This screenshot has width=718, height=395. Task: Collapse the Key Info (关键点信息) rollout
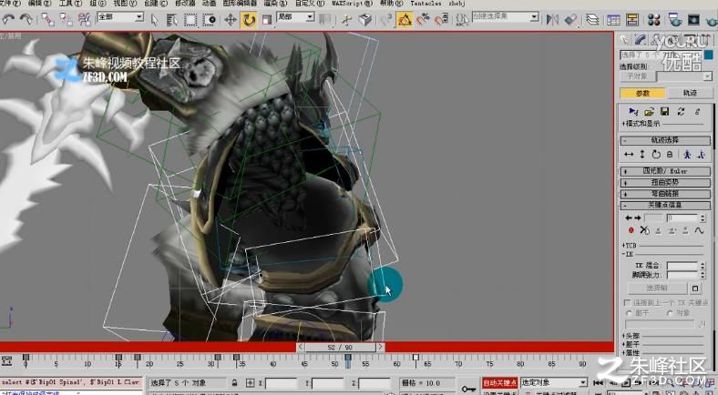(665, 205)
